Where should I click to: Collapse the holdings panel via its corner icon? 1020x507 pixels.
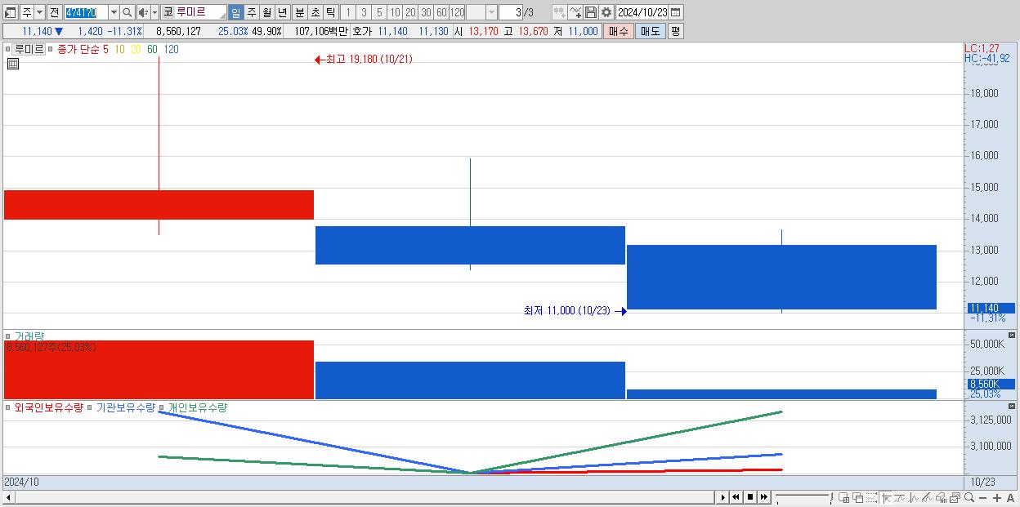pyautogui.click(x=1012, y=407)
